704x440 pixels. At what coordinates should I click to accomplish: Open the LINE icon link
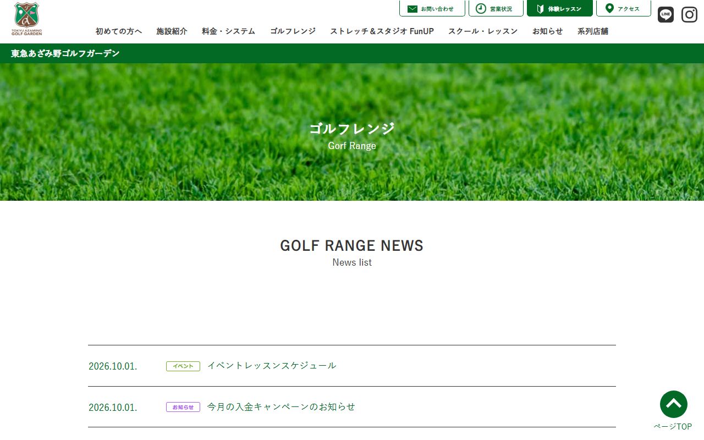pos(665,14)
